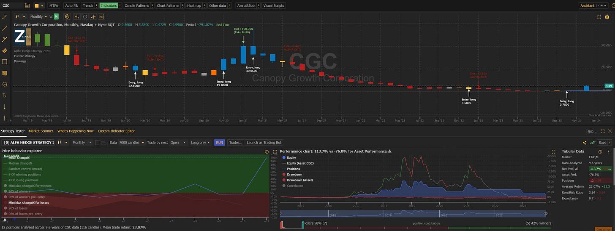The width and height of the screenshot is (615, 231).
Task: Toggle the M monthly timeframe button
Action: tap(56, 16)
